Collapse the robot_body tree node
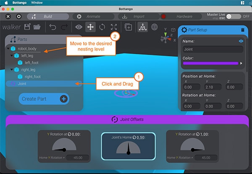This screenshot has height=174, width=252. (8, 49)
